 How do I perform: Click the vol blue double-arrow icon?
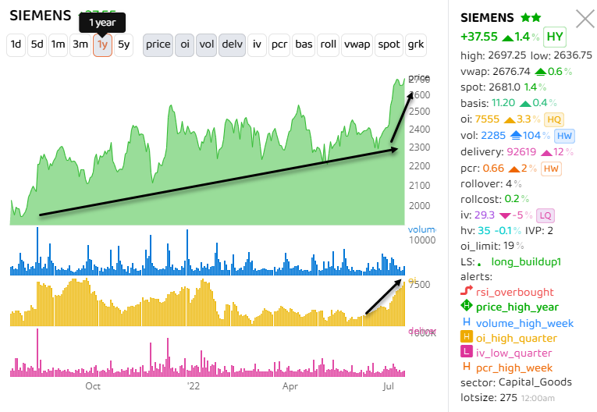click(516, 135)
